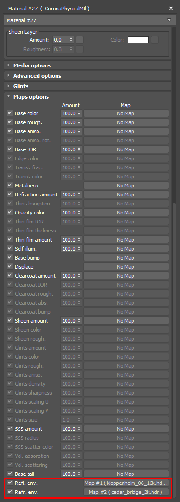This screenshot has width=180, height=502.
Task: Toggle the Base aniso. map checkbox
Action: coord(10,131)
